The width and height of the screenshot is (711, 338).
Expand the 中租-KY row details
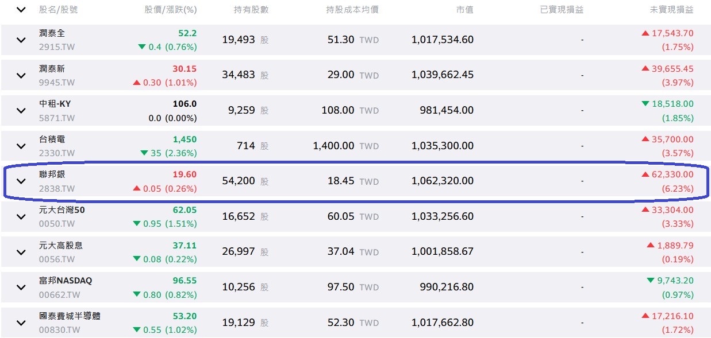[x=21, y=111]
